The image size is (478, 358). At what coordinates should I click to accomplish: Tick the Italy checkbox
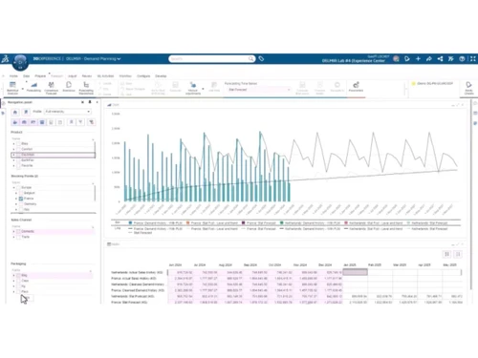tap(21, 209)
